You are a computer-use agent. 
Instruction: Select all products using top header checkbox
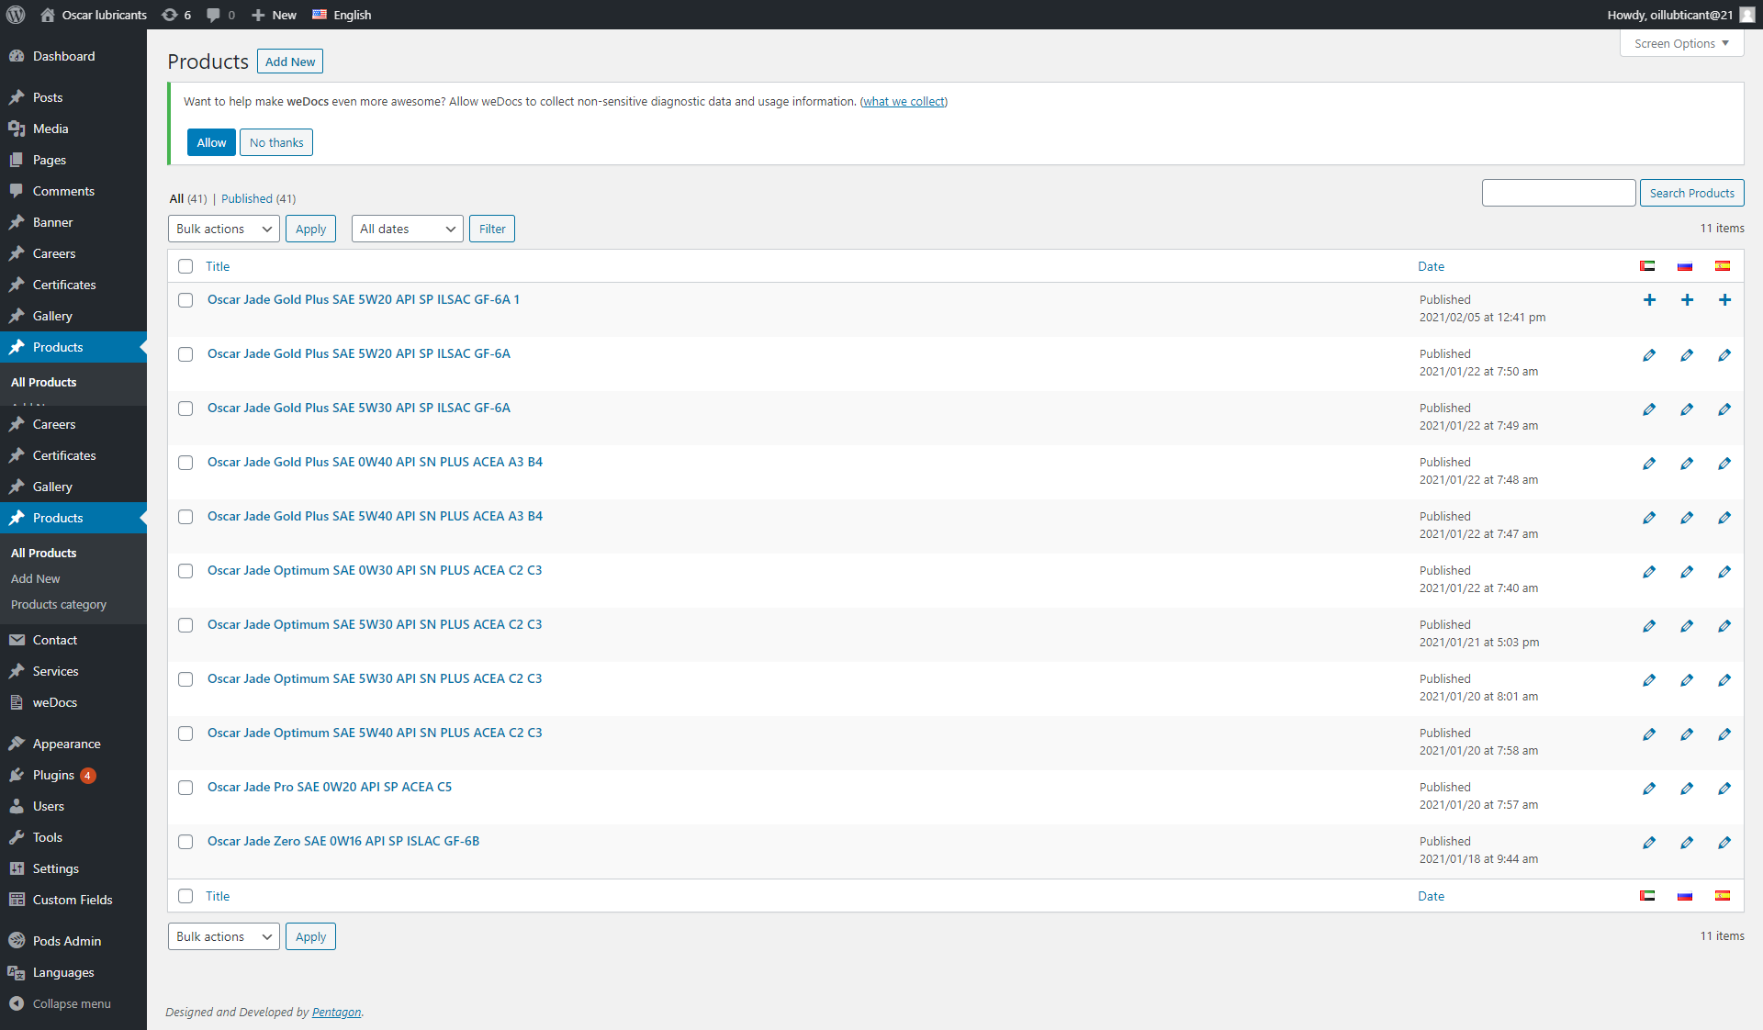click(185, 266)
